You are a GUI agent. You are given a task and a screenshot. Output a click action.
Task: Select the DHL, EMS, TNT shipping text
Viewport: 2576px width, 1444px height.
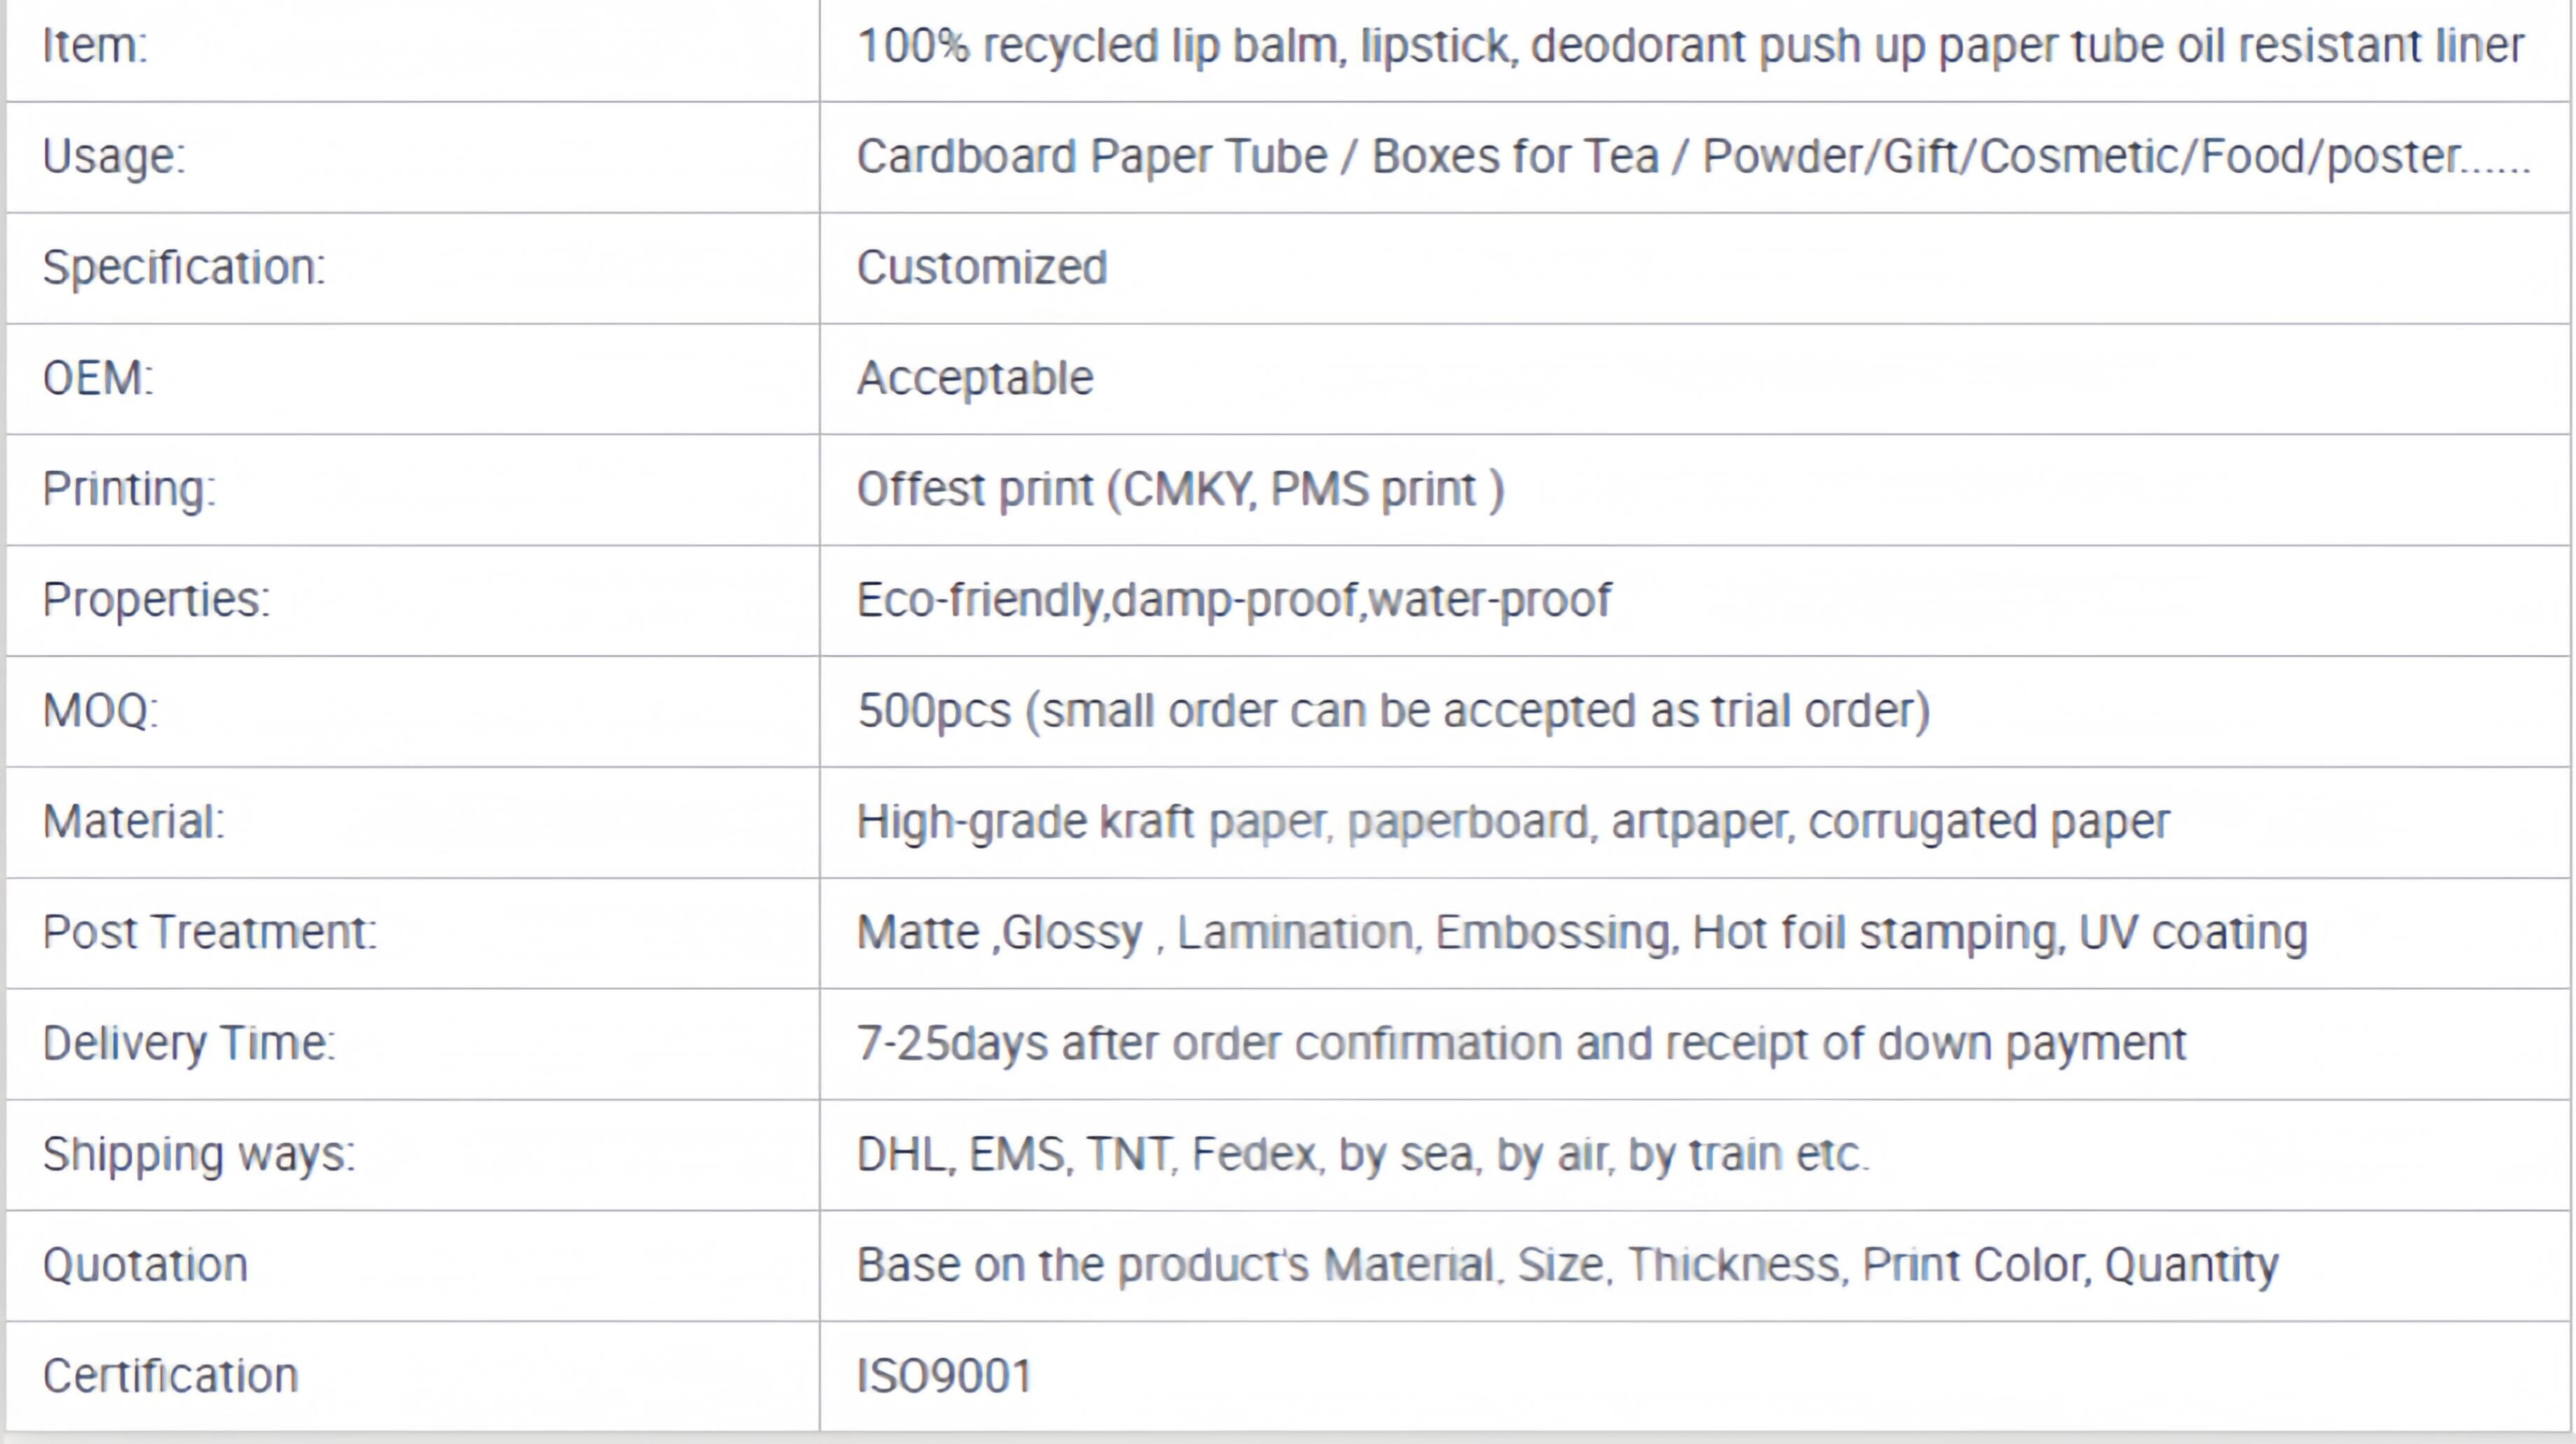click(x=1362, y=1155)
